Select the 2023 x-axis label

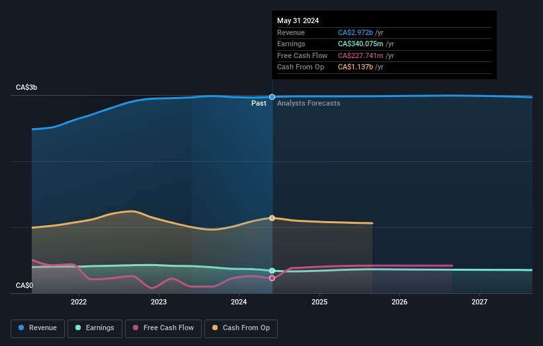(159, 302)
